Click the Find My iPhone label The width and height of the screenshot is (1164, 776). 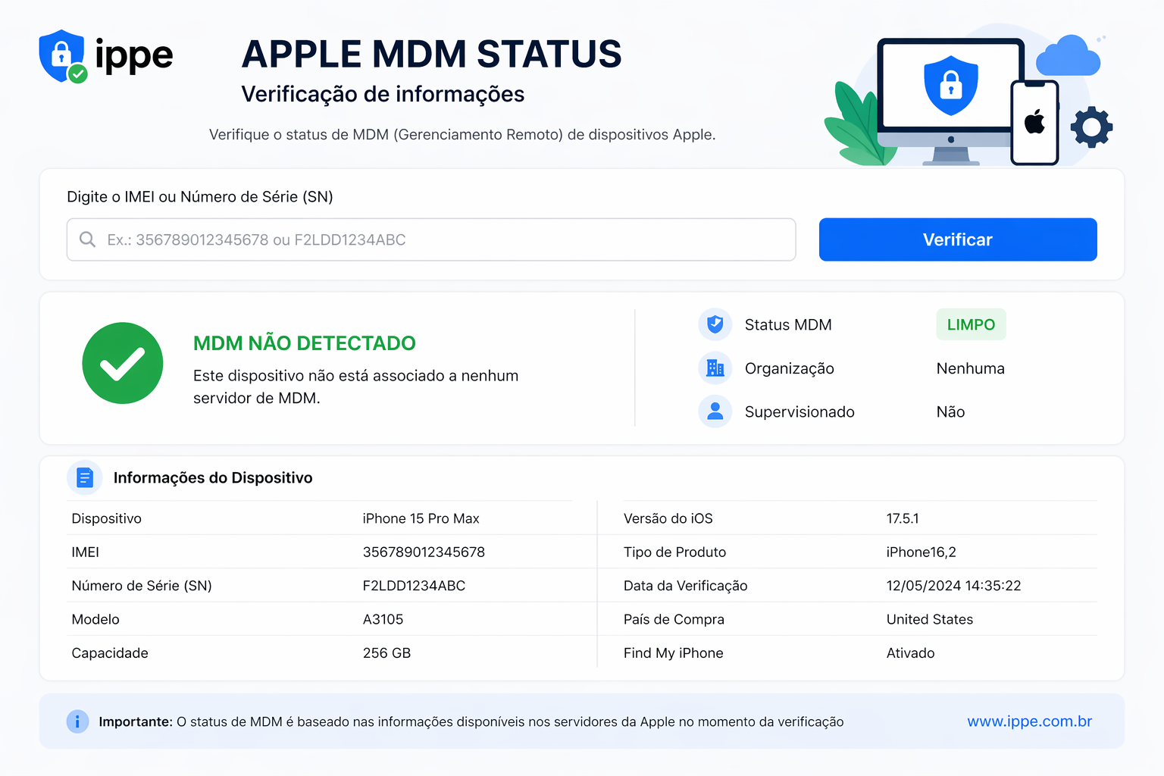coord(673,653)
